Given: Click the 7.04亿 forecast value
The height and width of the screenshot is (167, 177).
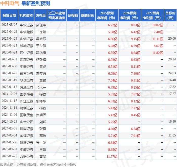Looking at the screenshot, I should point(113,80).
